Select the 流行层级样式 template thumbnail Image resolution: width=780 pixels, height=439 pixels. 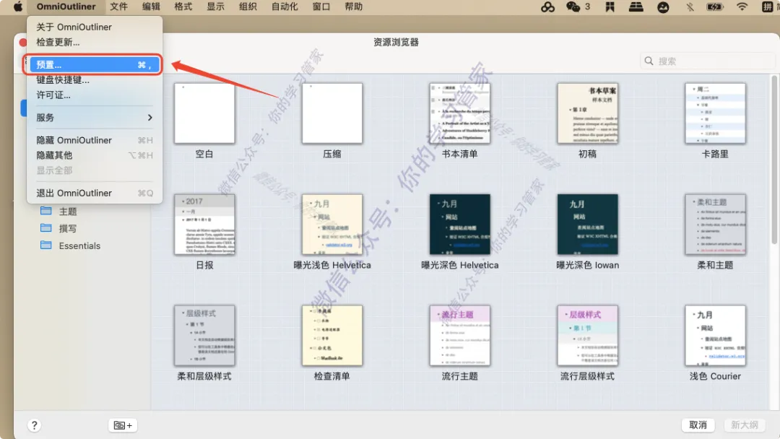[x=587, y=336]
